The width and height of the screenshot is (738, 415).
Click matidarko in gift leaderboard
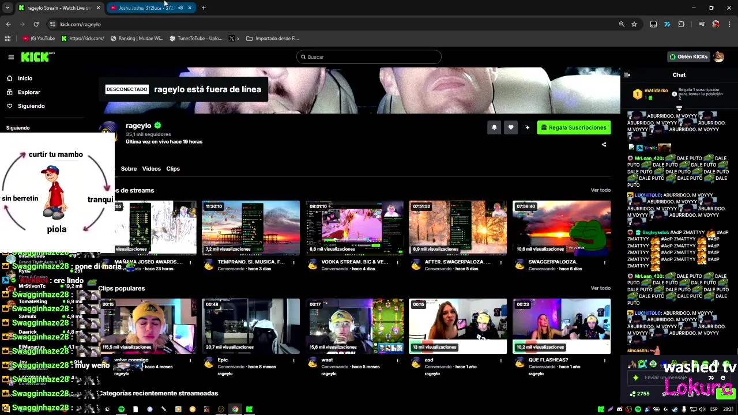click(656, 90)
